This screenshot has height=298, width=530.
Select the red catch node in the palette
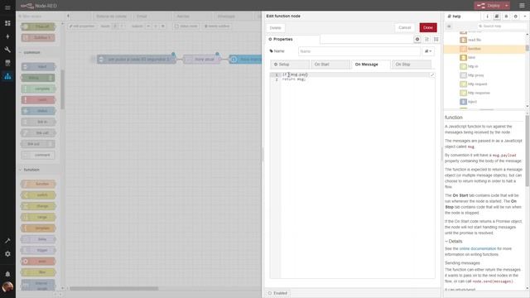click(38, 99)
